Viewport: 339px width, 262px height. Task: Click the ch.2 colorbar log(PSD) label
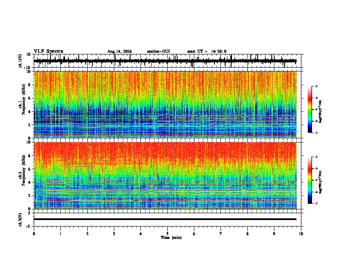321,182
